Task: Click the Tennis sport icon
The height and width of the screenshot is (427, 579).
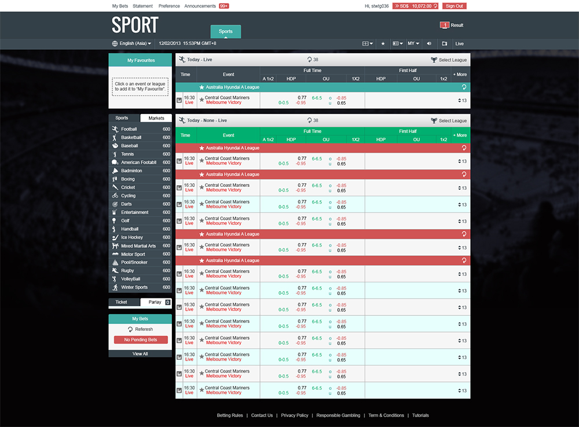Action: click(x=115, y=154)
